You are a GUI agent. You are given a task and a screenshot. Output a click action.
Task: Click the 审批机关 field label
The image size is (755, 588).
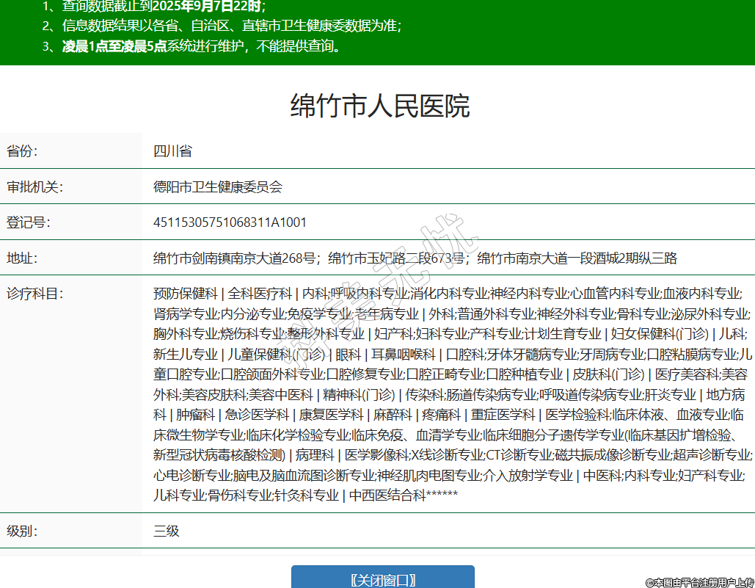point(34,186)
